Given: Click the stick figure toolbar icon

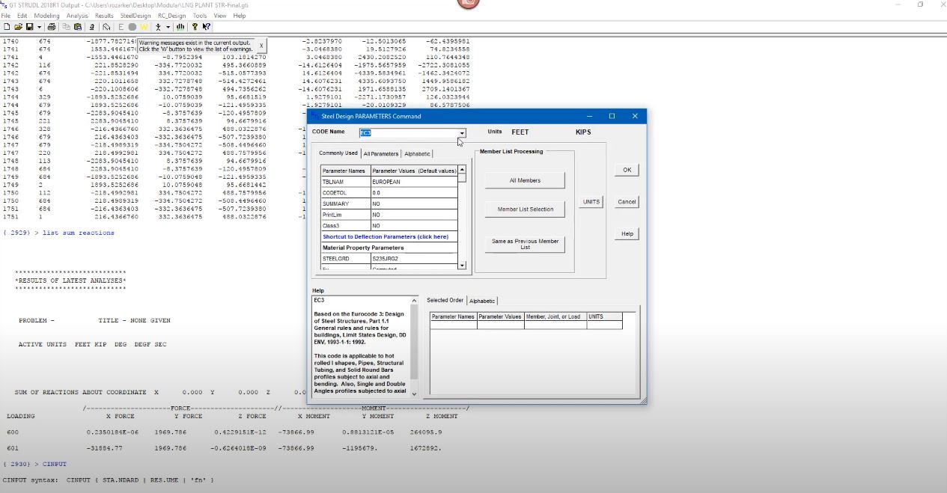Looking at the screenshot, I should click(x=158, y=27).
